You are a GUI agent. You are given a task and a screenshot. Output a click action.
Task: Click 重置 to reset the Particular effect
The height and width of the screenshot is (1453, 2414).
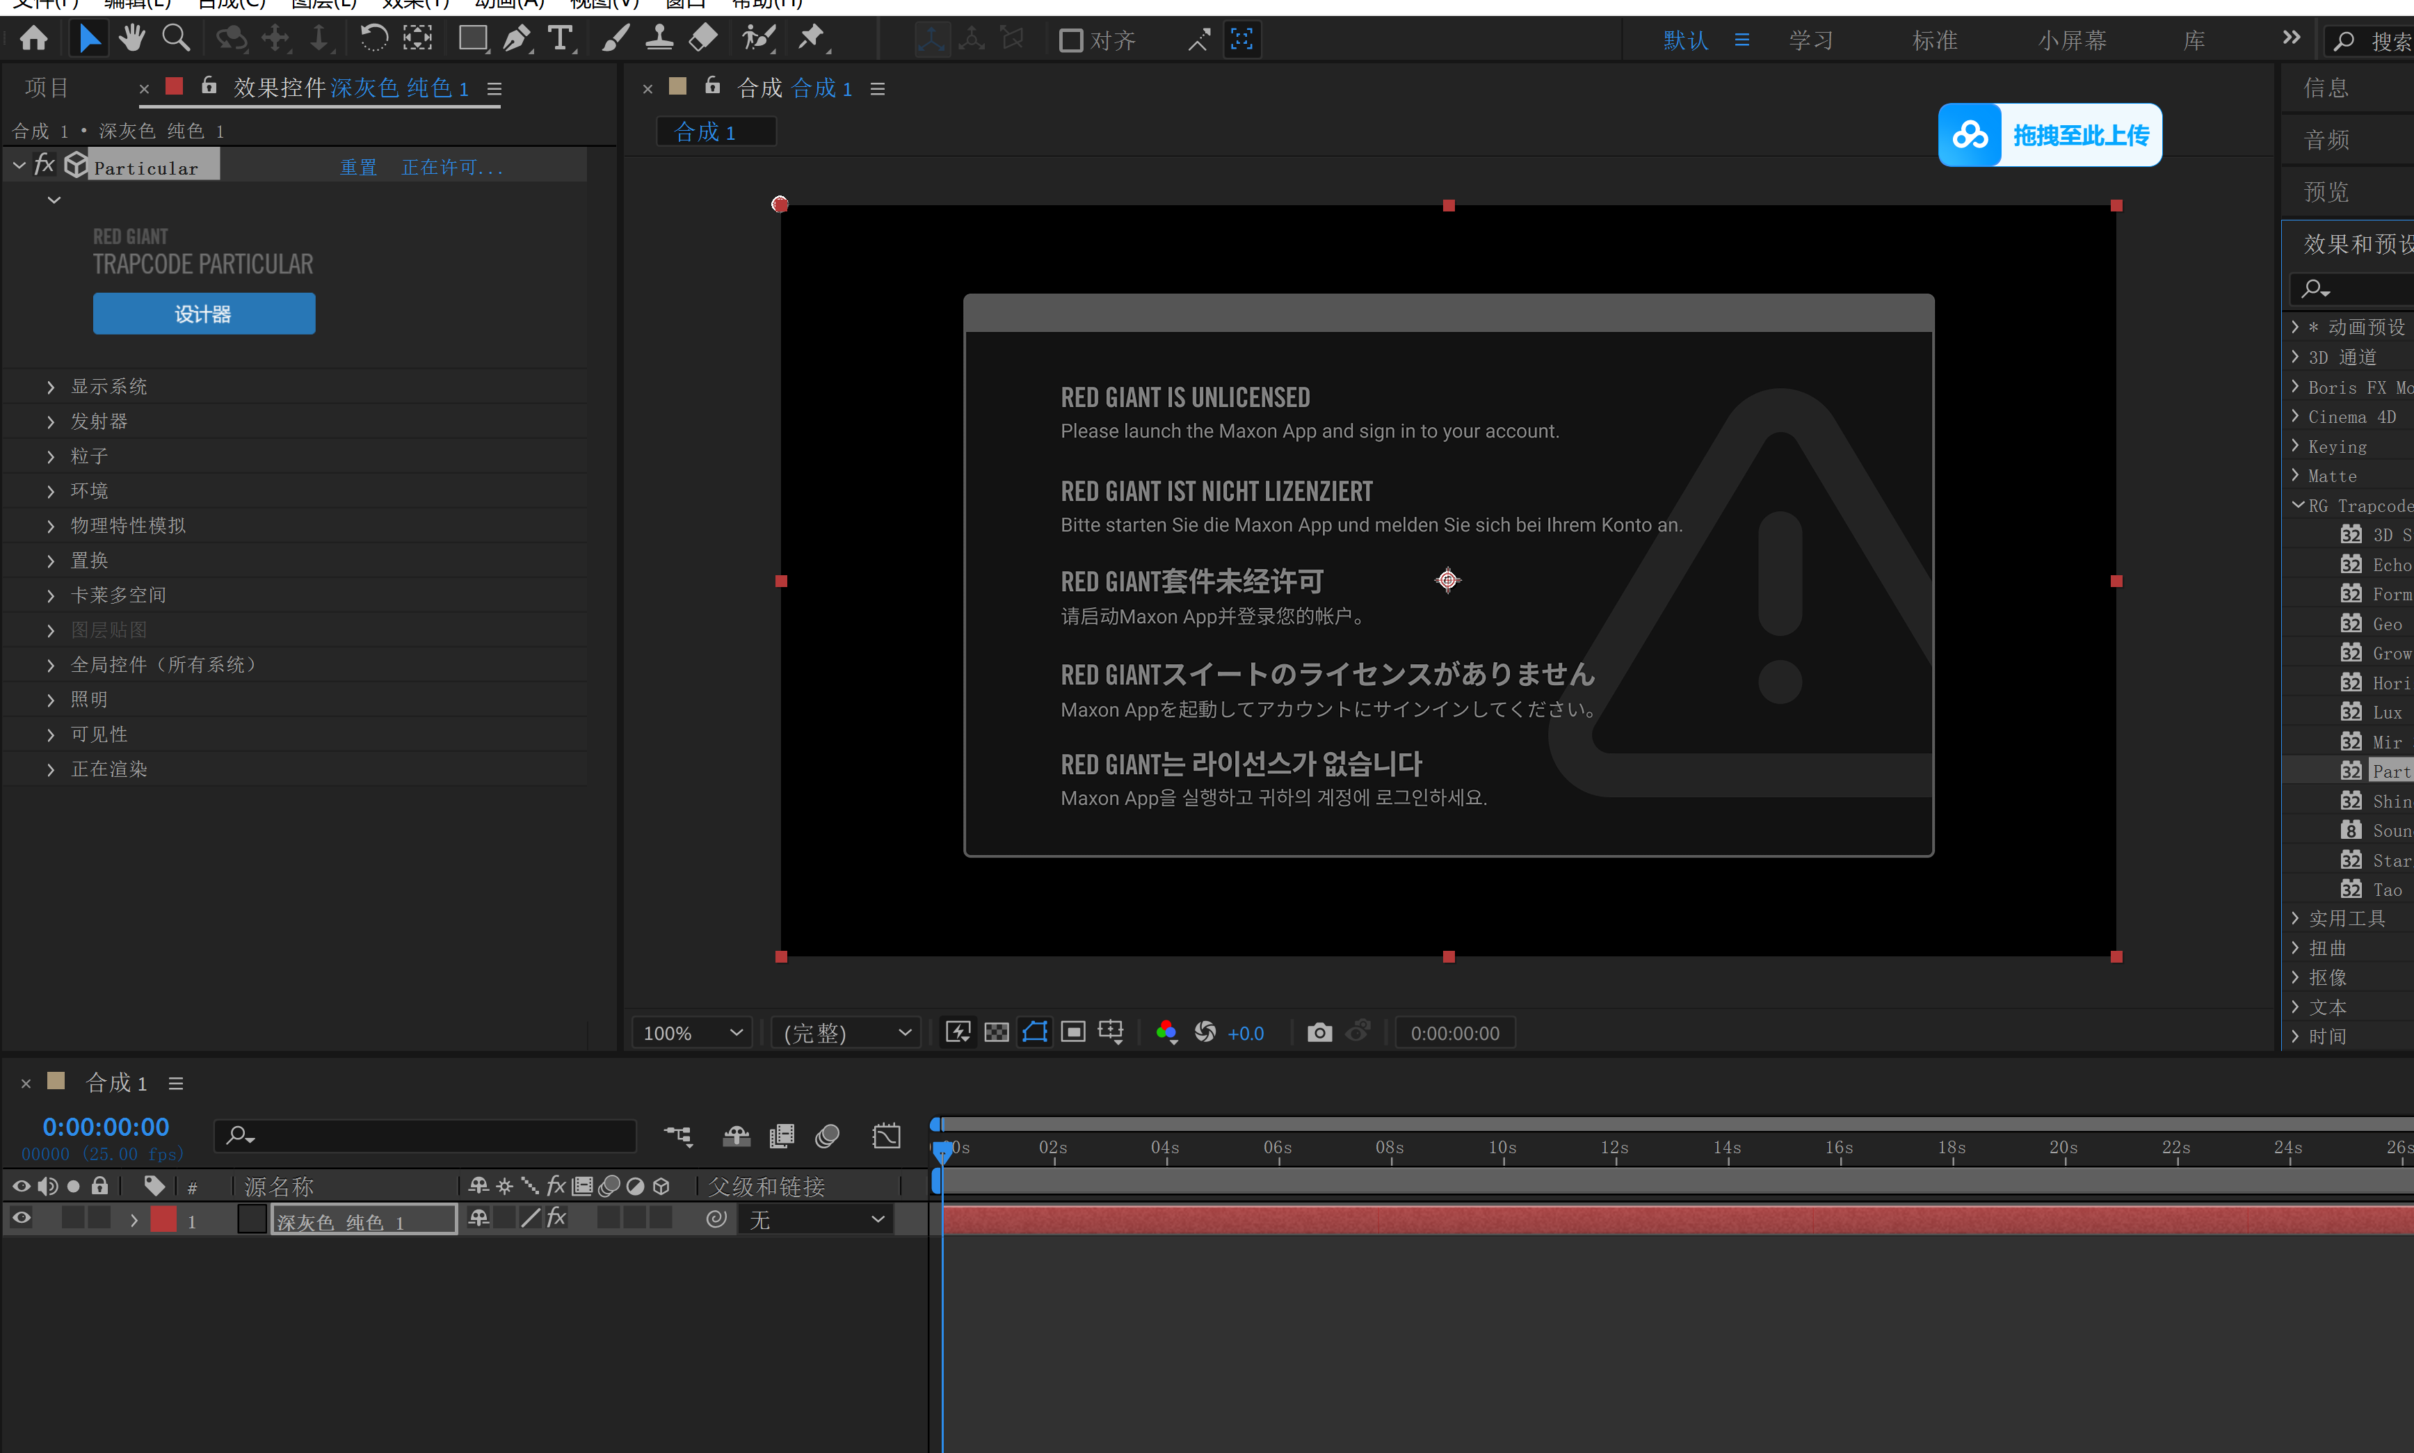point(358,166)
